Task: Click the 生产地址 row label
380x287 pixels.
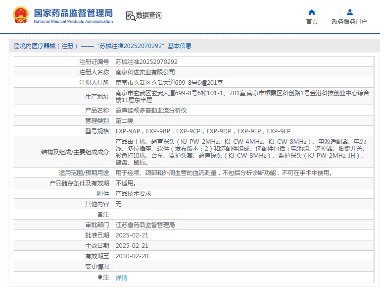Action: 97,97
